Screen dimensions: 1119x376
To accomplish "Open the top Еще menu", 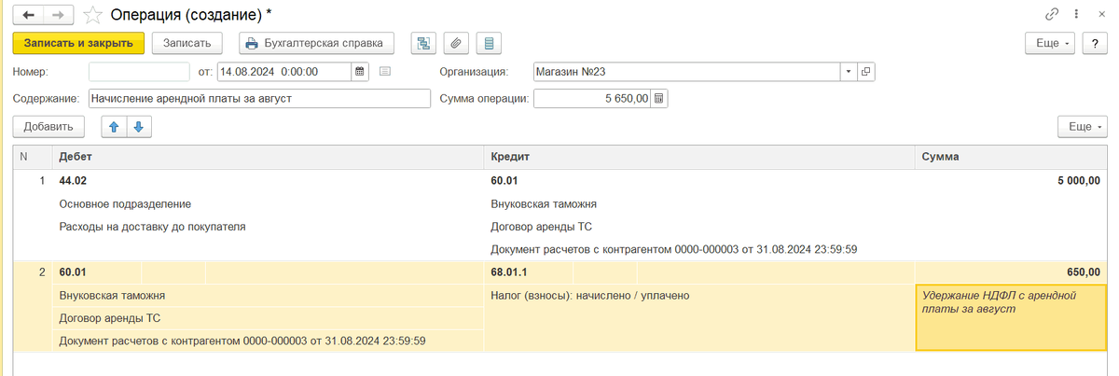I will click(x=1050, y=43).
